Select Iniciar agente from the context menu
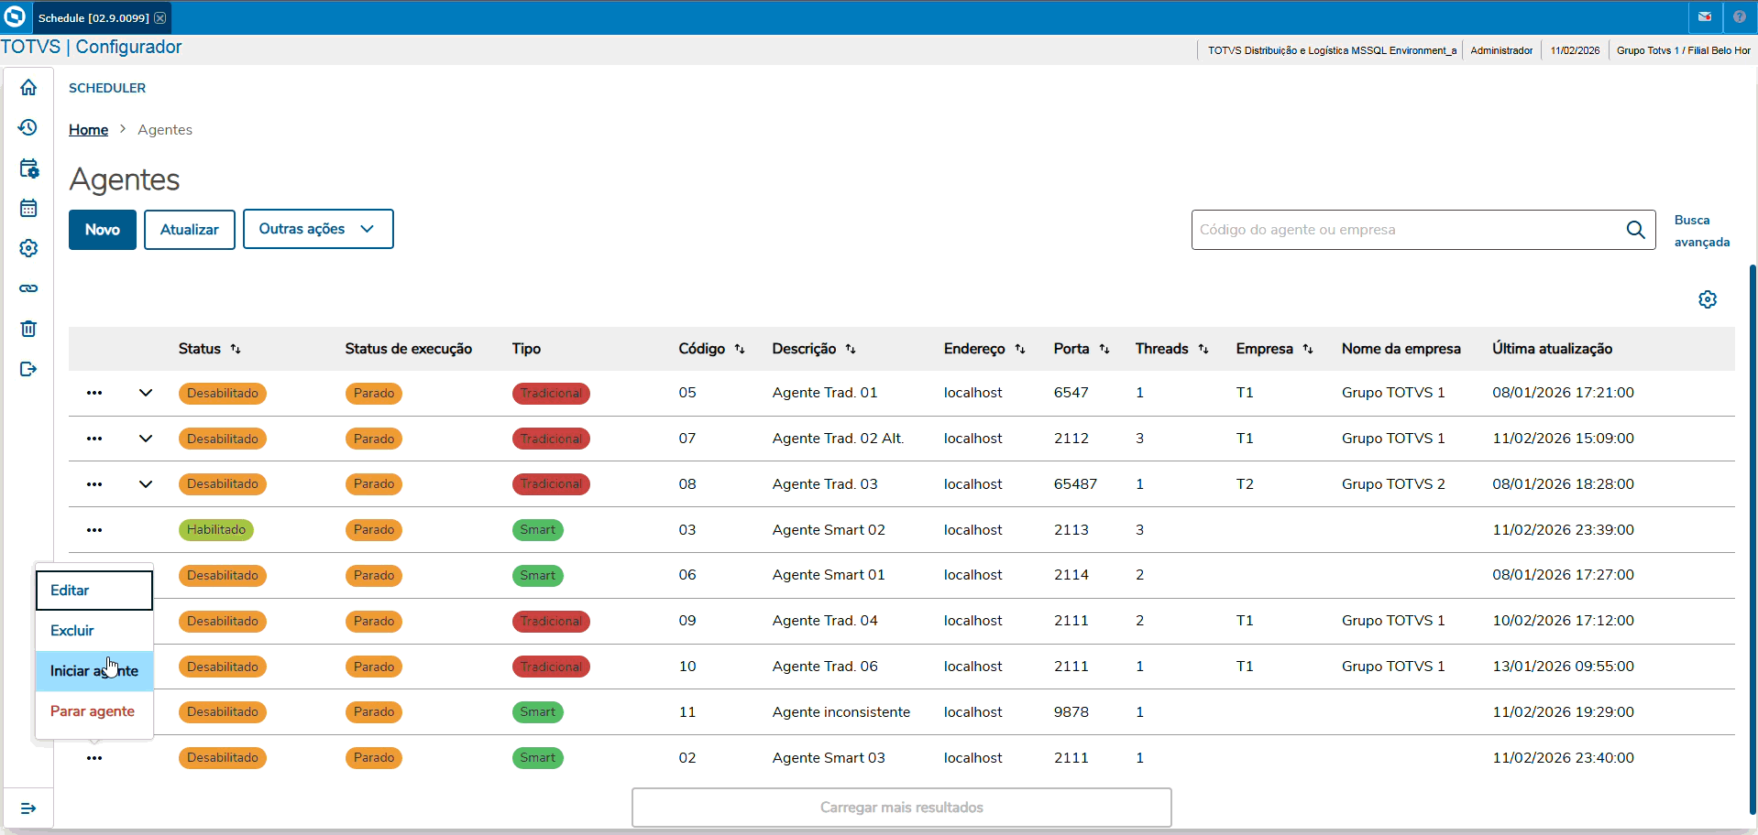This screenshot has width=1758, height=835. [x=93, y=670]
